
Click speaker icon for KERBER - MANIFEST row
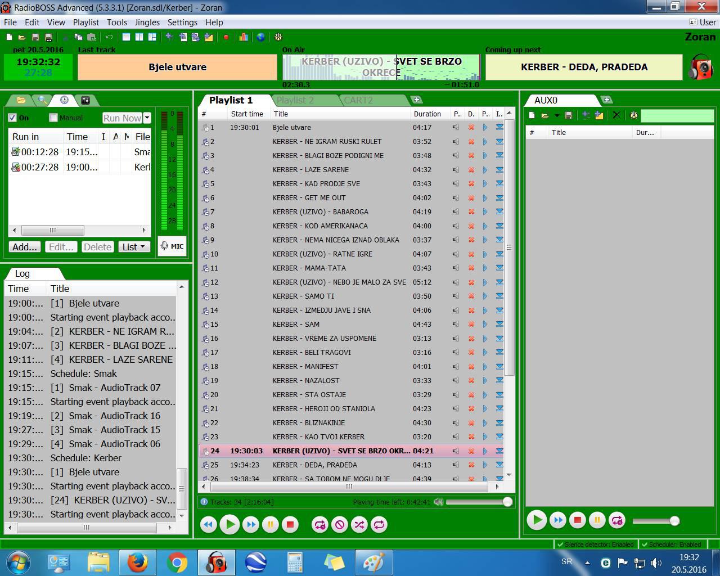(456, 367)
